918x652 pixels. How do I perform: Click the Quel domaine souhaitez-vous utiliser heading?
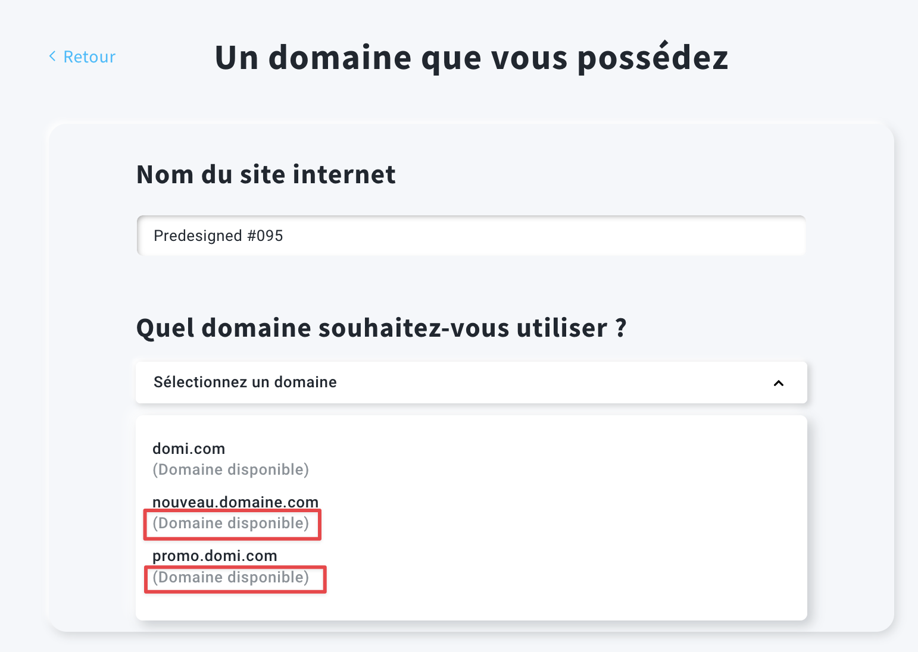coord(382,328)
